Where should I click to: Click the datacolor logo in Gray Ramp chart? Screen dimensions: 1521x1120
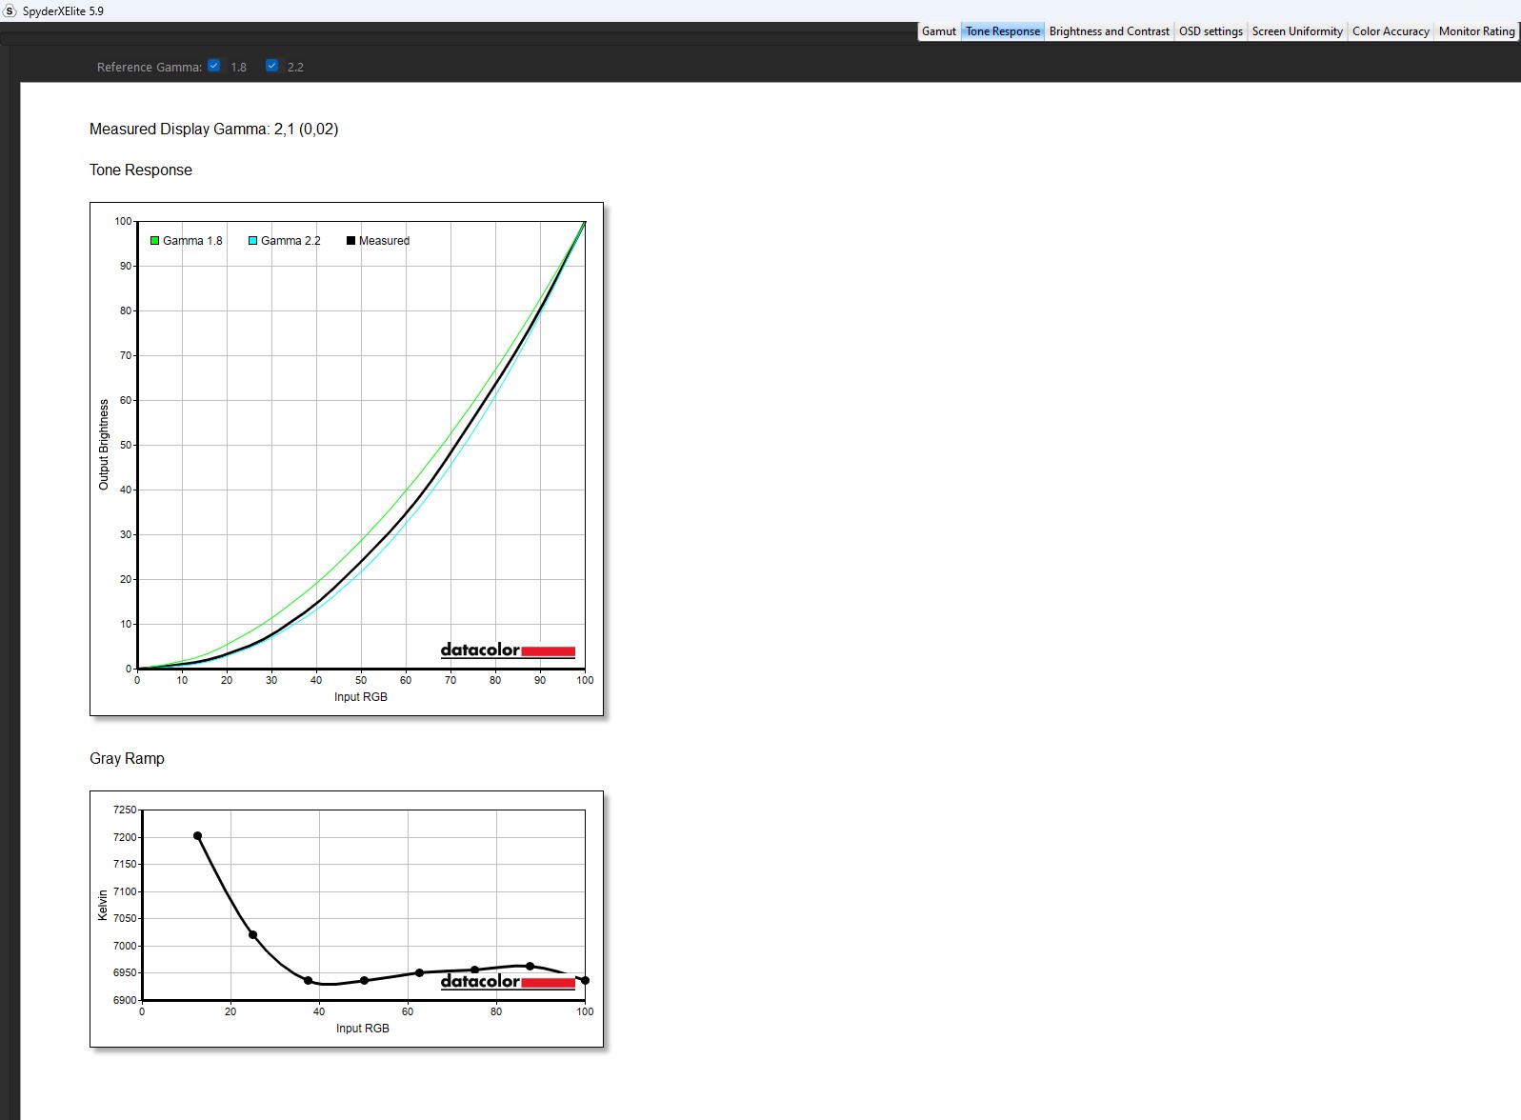507,982
